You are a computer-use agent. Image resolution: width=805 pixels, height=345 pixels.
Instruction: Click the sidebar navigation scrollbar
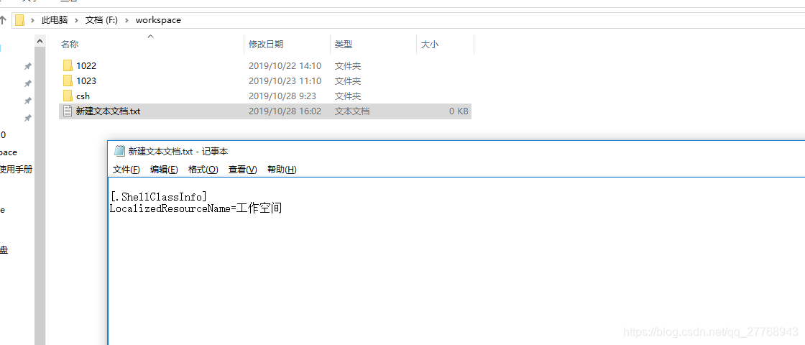coord(40,190)
